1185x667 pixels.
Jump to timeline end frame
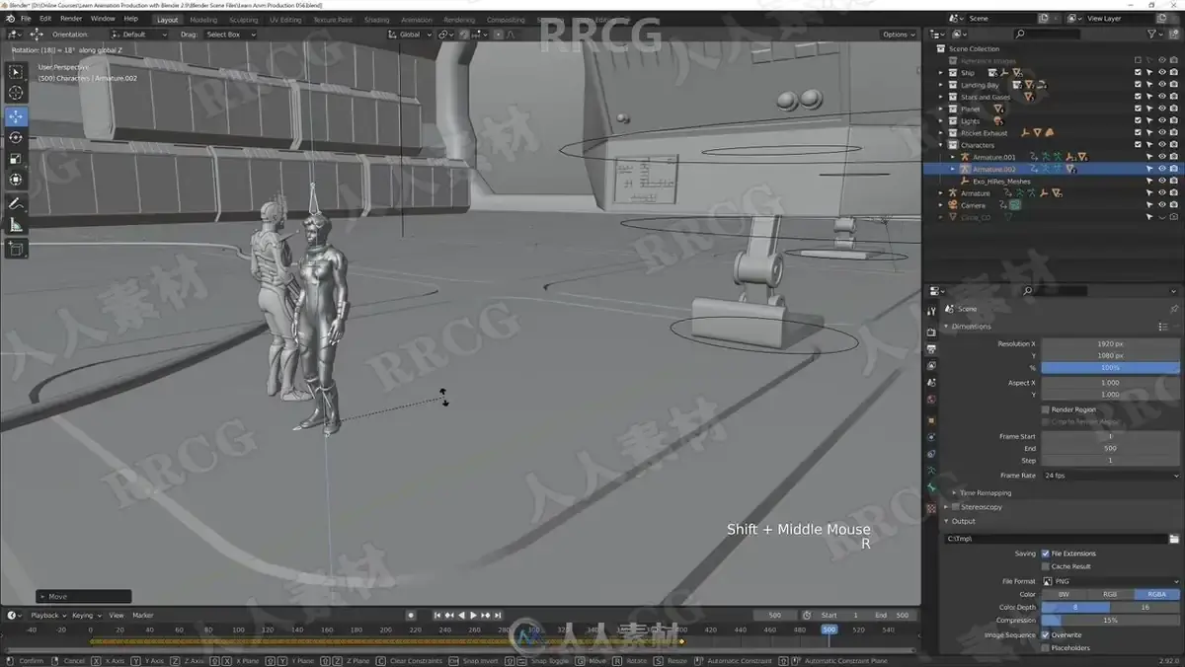497,615
